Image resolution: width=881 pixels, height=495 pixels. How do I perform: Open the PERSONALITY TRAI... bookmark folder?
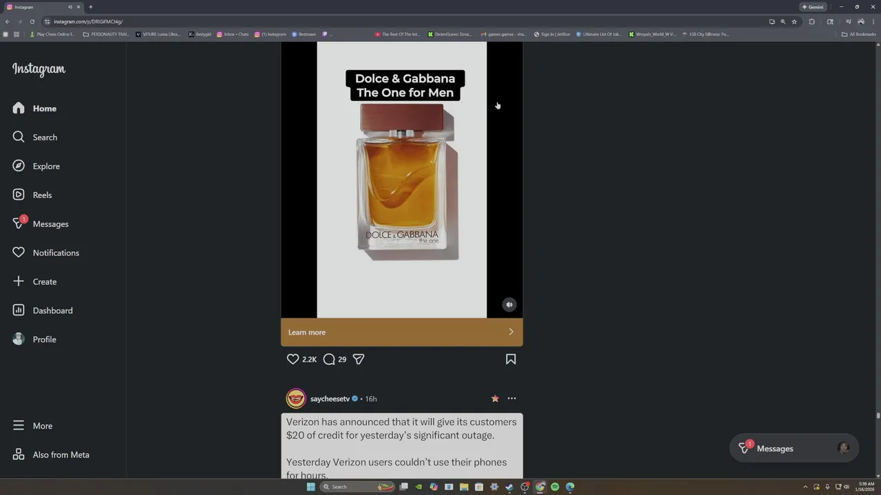[106, 34]
